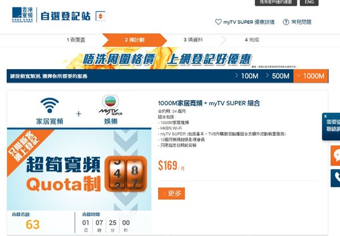
Task: Click the orange up-down arrows selector icon
Action: click(x=100, y=16)
